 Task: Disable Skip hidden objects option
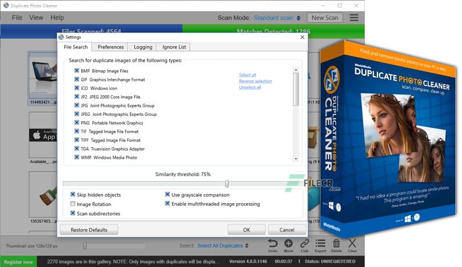[73, 194]
